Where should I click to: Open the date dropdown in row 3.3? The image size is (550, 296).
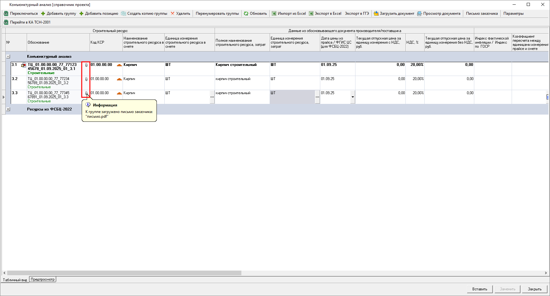coord(353,97)
